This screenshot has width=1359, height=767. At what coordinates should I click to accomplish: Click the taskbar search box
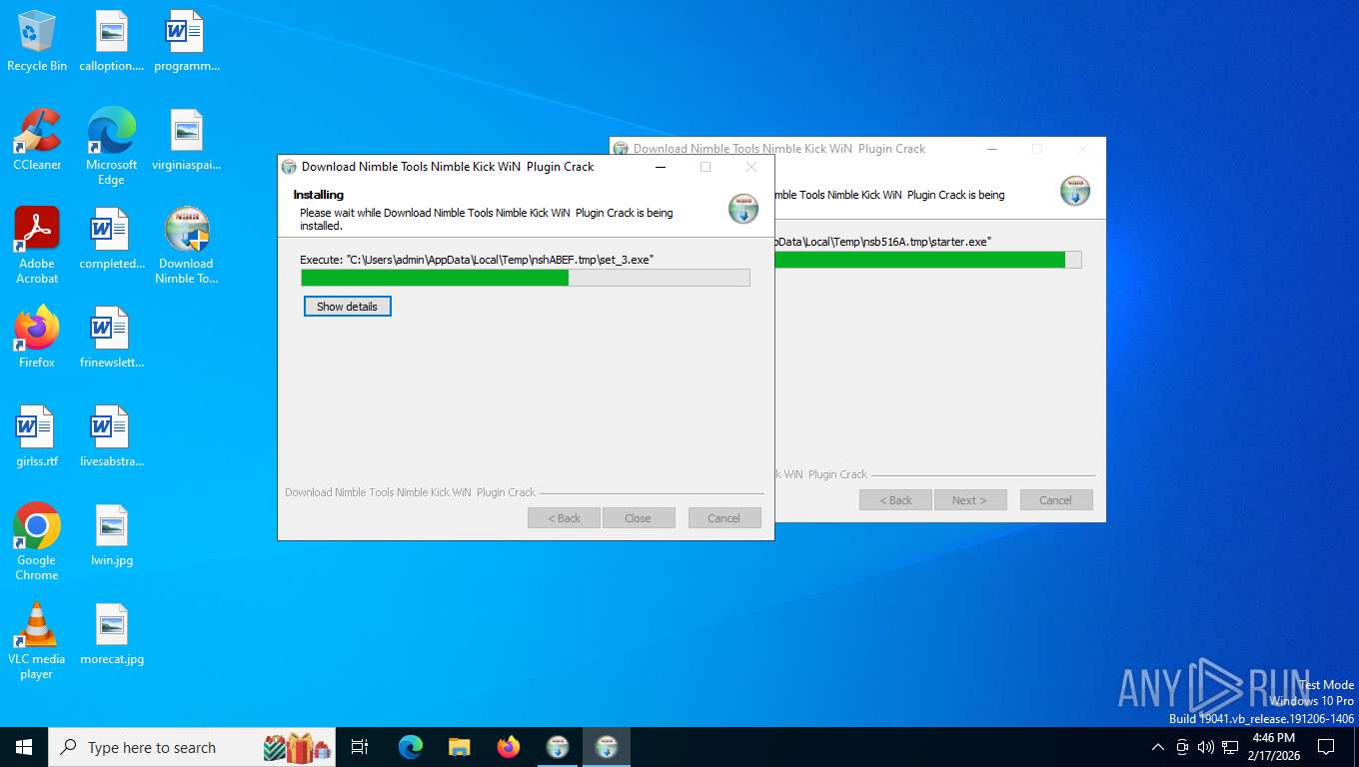(x=194, y=747)
